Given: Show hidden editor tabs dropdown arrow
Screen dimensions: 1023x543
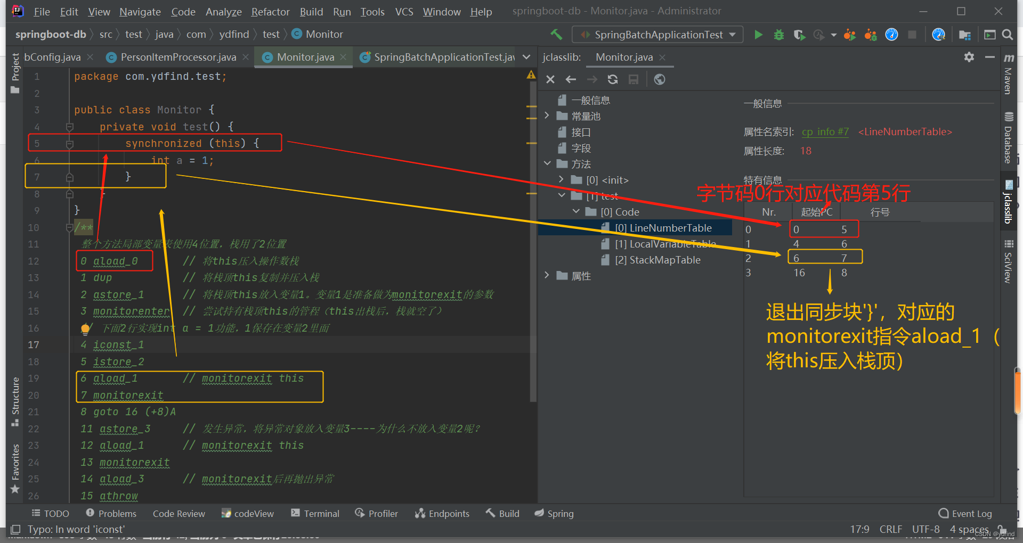Looking at the screenshot, I should click(526, 57).
